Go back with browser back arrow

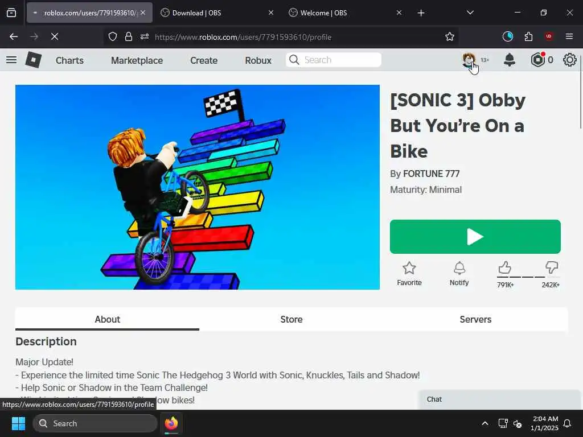click(14, 36)
